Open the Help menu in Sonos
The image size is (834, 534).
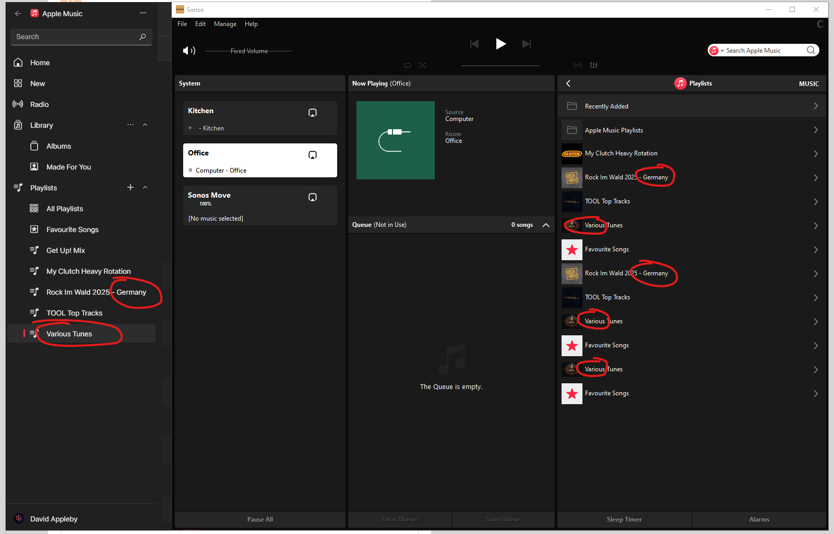click(x=251, y=24)
